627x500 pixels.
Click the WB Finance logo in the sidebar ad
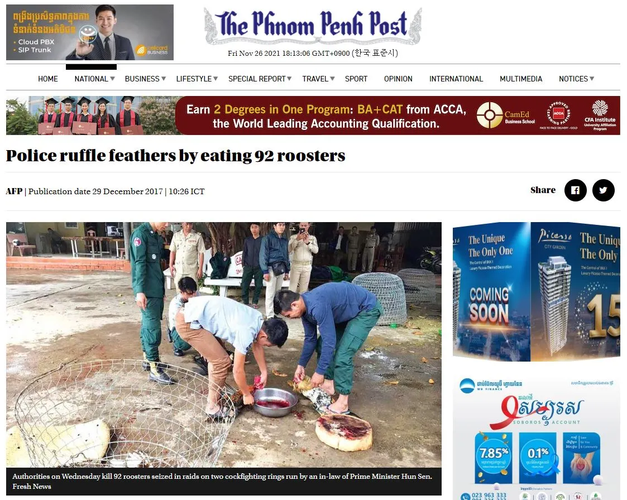click(x=491, y=385)
